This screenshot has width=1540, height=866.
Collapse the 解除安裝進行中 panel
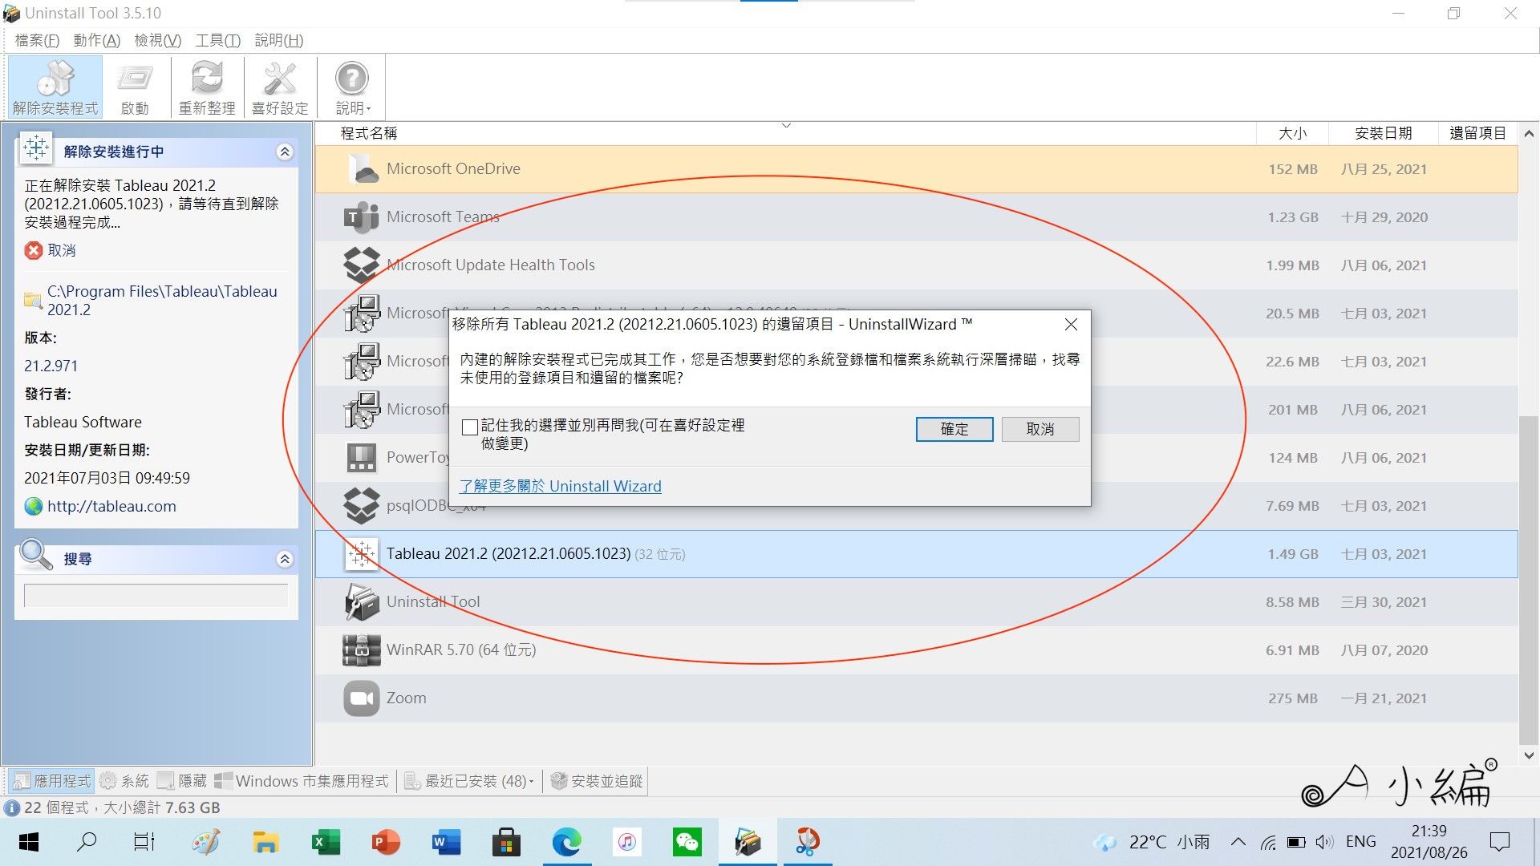tap(285, 152)
